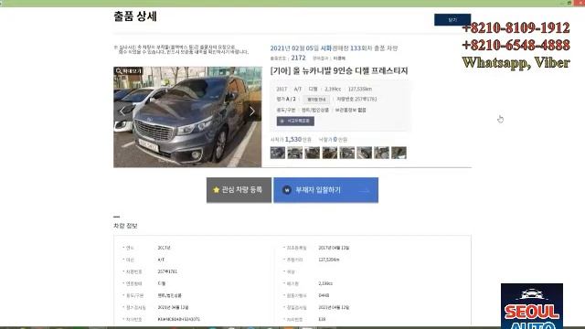Click the lot number 2172

(298, 58)
